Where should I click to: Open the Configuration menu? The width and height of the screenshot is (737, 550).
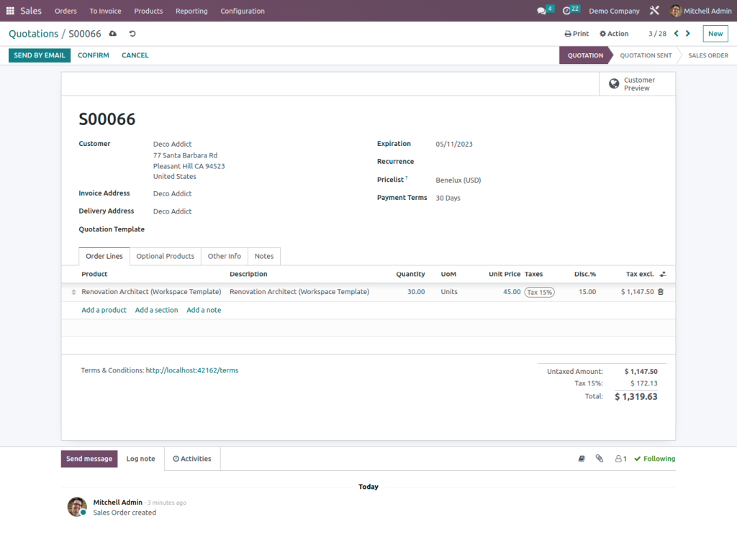(243, 11)
